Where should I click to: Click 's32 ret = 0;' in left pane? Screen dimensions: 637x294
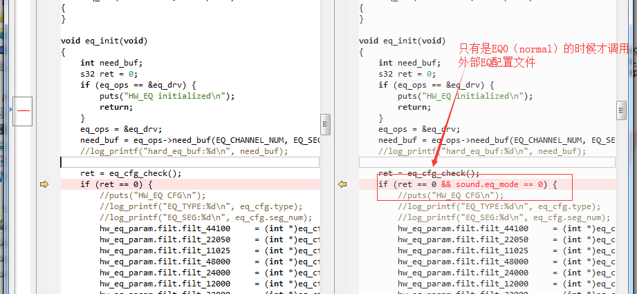point(109,74)
